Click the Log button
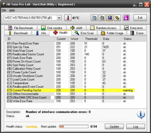The width and height of the screenshot is (151, 133). (x=136, y=126)
